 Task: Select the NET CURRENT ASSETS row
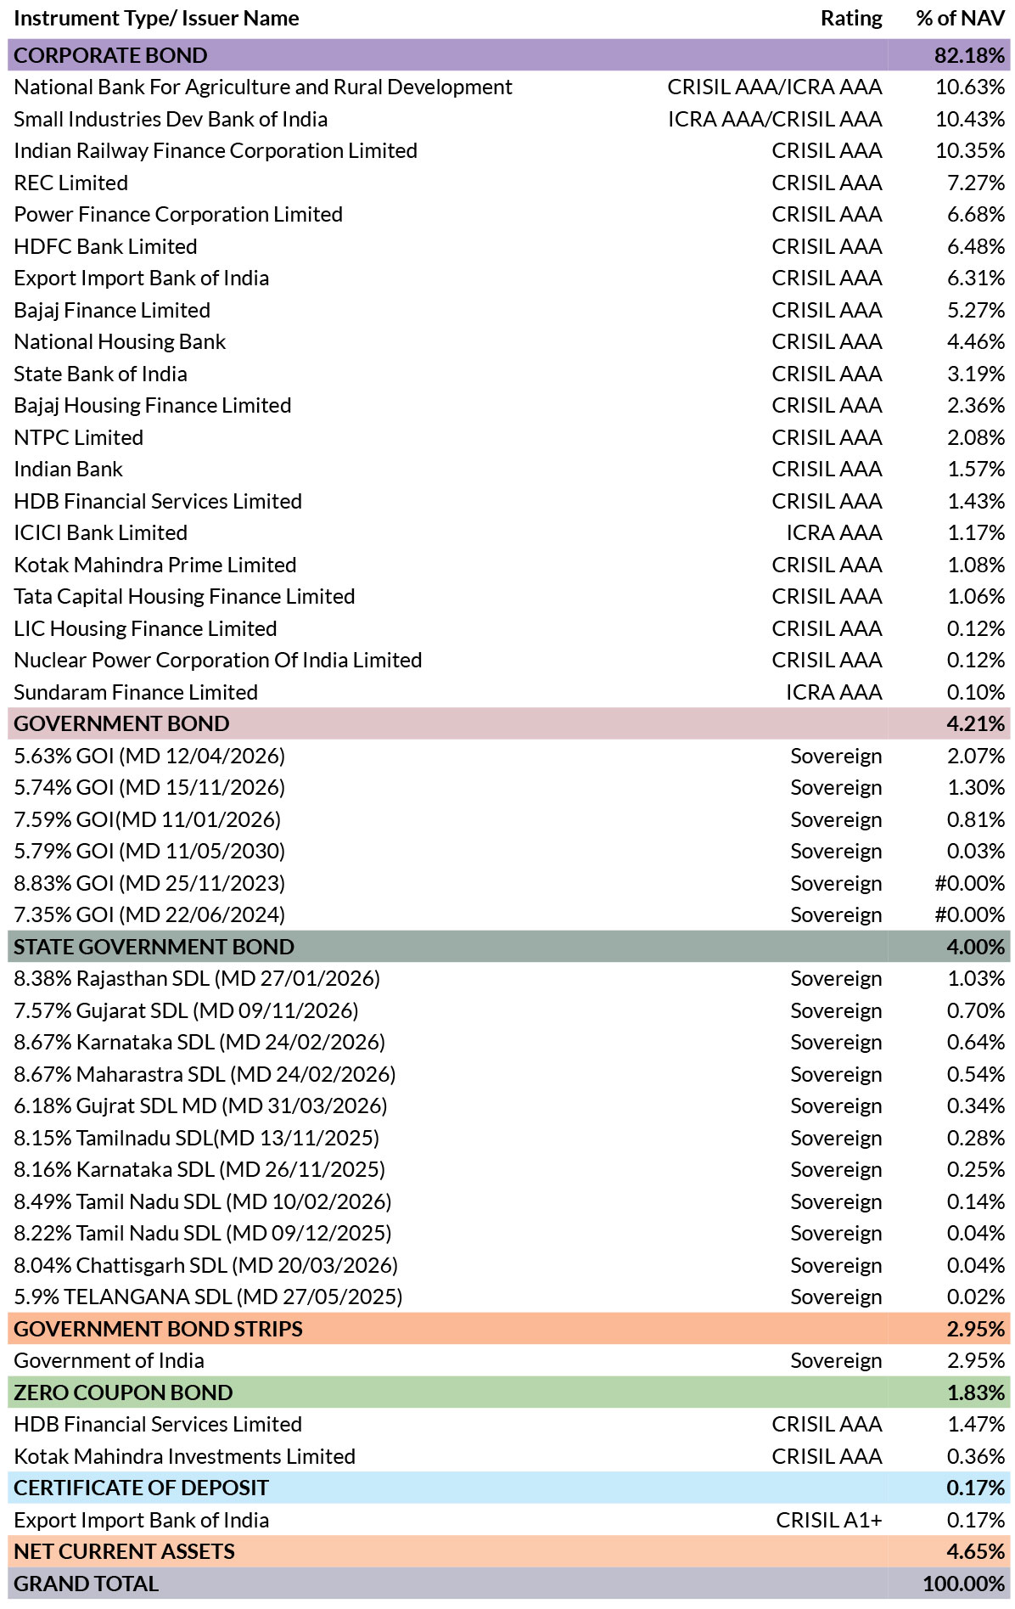(x=509, y=1551)
